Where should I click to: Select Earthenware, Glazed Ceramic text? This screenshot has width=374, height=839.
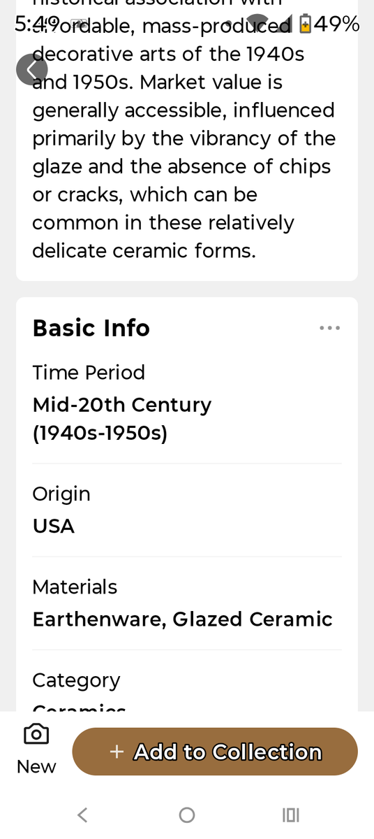(x=183, y=619)
